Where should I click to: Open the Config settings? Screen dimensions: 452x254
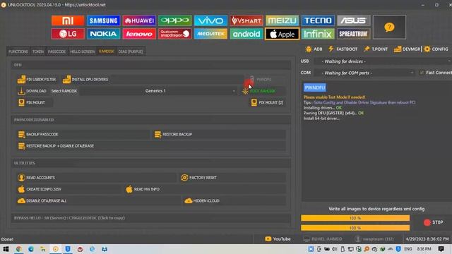(436, 49)
